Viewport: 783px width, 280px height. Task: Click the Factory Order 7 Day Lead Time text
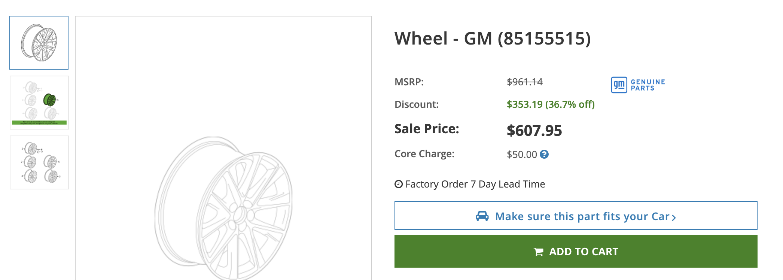pos(475,184)
